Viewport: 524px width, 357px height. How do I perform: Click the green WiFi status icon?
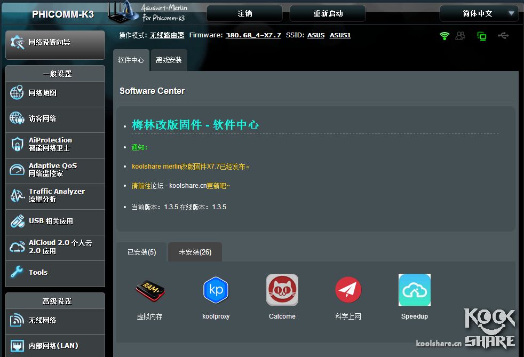[444, 35]
